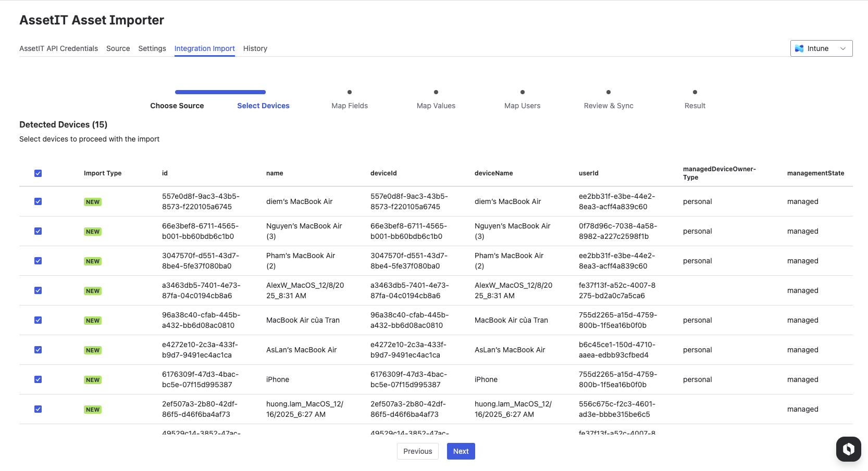Click the Previous button
868x471 pixels.
click(x=417, y=451)
